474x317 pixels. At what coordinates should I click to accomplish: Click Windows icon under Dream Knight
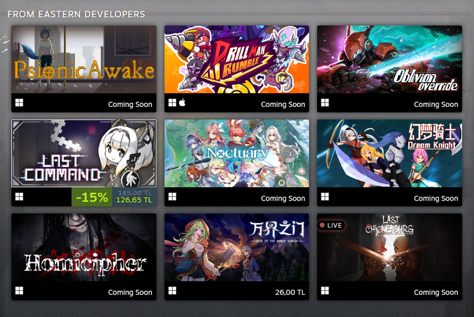(325, 197)
